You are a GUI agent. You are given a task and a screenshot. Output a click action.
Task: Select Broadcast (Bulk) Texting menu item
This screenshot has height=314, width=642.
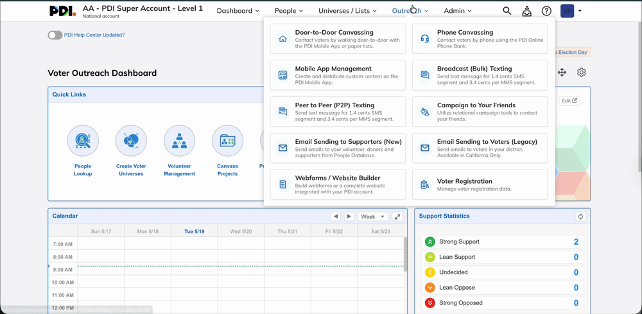coord(480,75)
